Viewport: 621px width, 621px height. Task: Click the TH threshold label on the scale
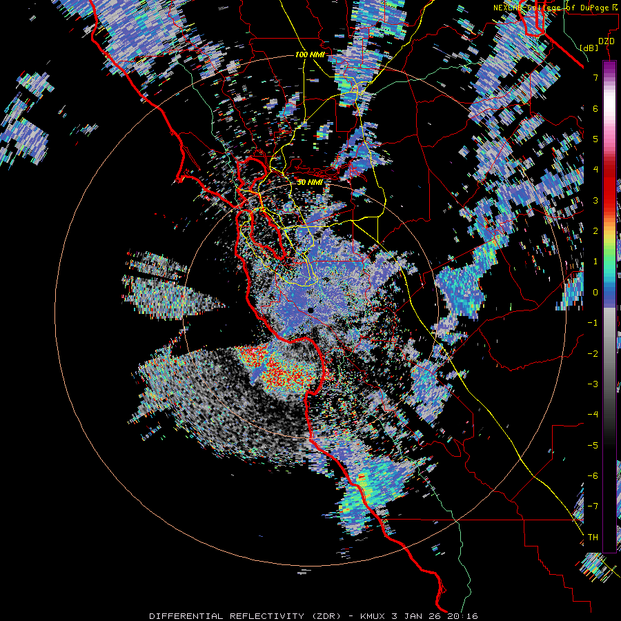[593, 538]
